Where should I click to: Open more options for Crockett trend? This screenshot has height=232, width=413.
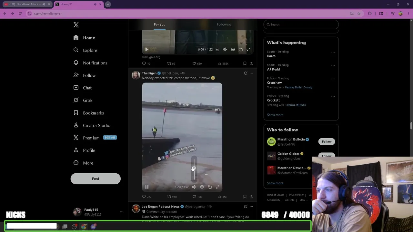[x=333, y=96]
